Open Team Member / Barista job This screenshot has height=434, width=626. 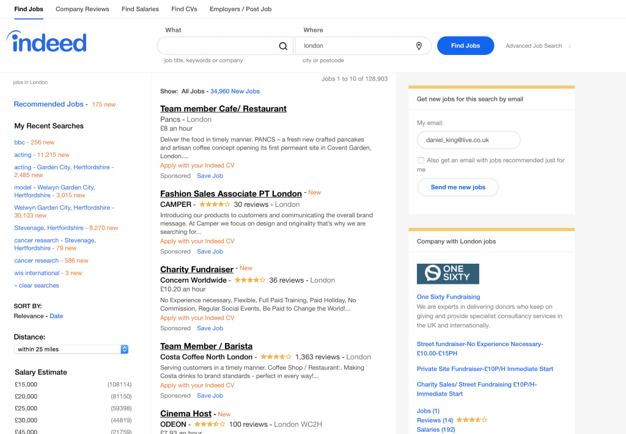[206, 346]
